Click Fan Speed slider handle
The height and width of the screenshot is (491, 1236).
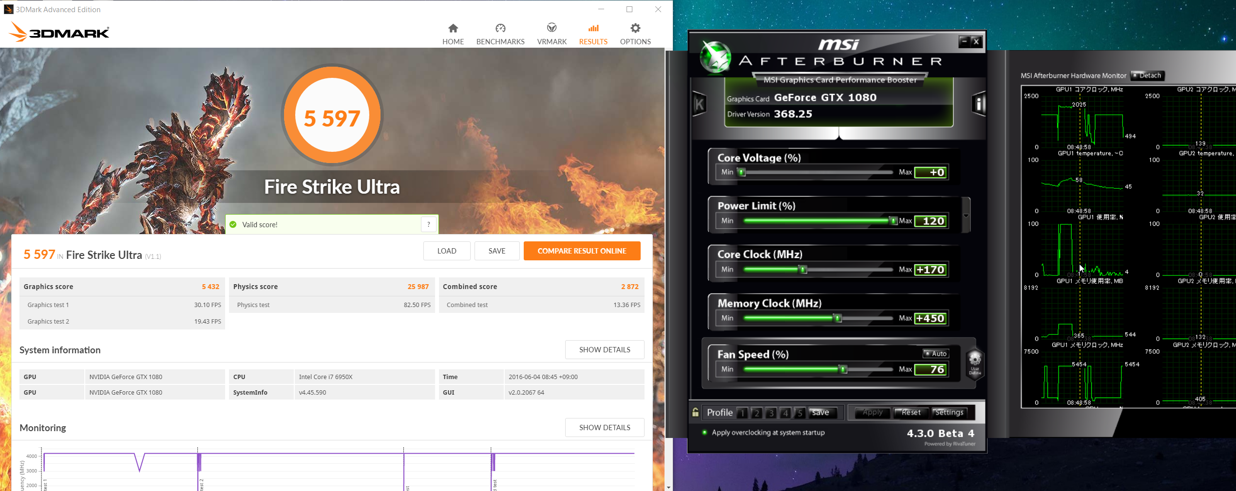pyautogui.click(x=843, y=369)
